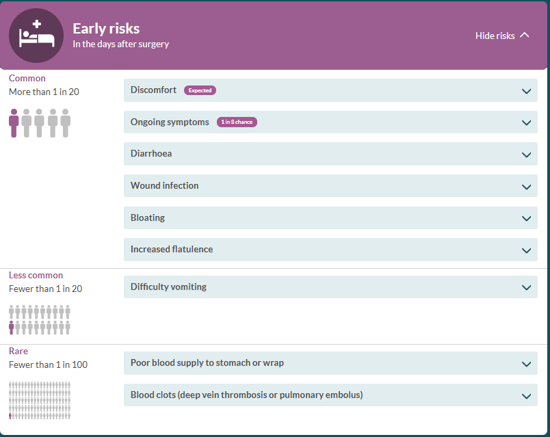Click 'In the days after surgery' subtitle

(x=120, y=44)
